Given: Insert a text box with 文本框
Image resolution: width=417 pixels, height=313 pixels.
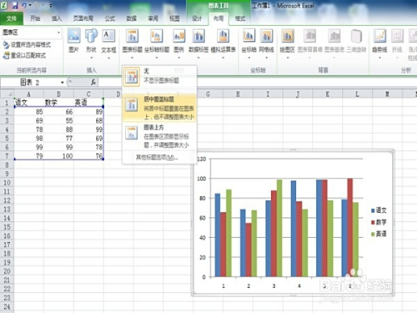Looking at the screenshot, I should click(108, 43).
